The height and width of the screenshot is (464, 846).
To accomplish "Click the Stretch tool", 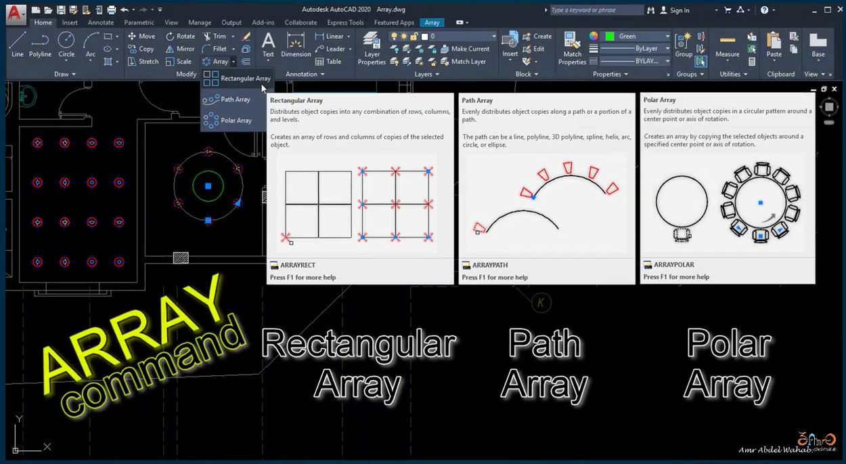I will (x=143, y=61).
